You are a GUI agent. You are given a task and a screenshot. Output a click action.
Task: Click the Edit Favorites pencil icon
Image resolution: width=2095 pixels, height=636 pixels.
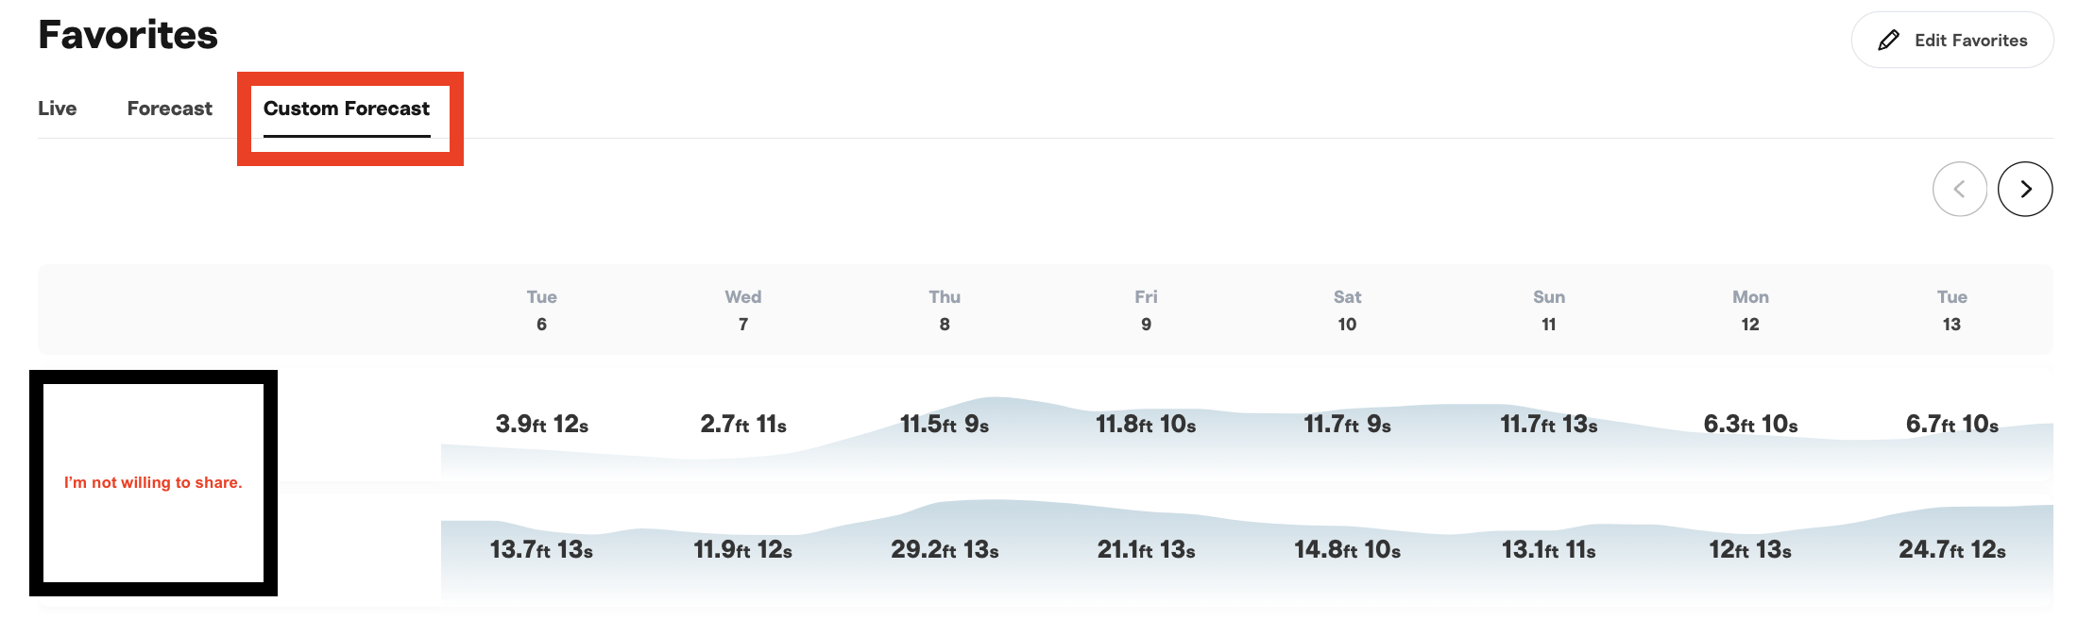click(1888, 40)
